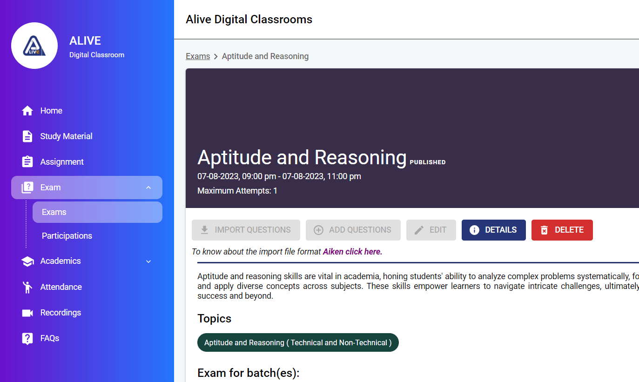Open the Aiken click here link
The image size is (639, 382).
352,252
